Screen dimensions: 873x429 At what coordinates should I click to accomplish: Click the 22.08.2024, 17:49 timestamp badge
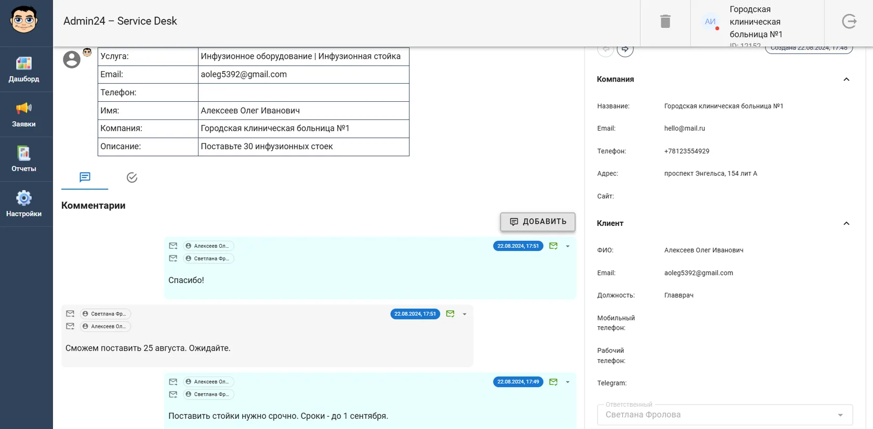click(x=518, y=382)
